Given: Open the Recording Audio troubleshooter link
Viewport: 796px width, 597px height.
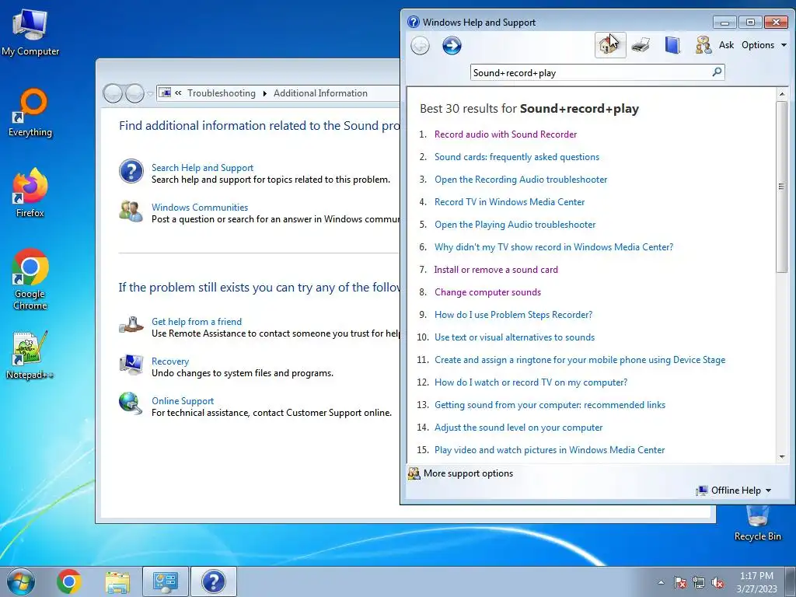Looking at the screenshot, I should pyautogui.click(x=521, y=180).
